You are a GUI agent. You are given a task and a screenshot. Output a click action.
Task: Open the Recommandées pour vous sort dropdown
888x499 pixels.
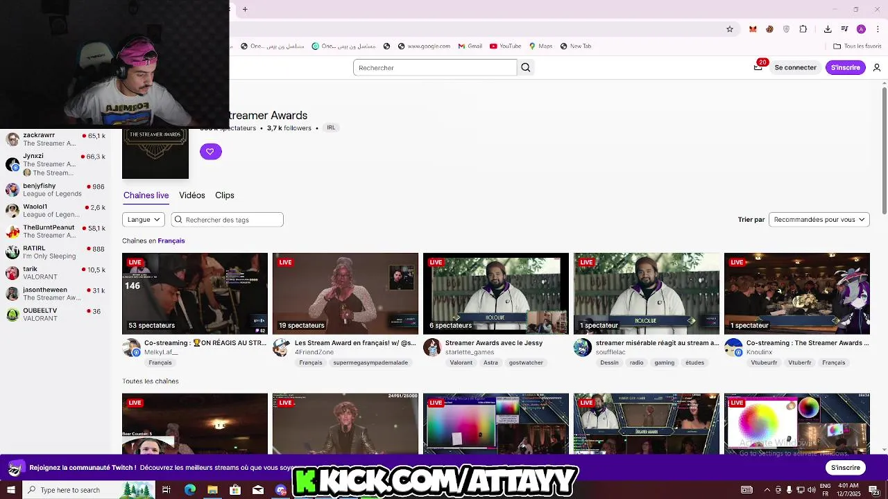[819, 220]
